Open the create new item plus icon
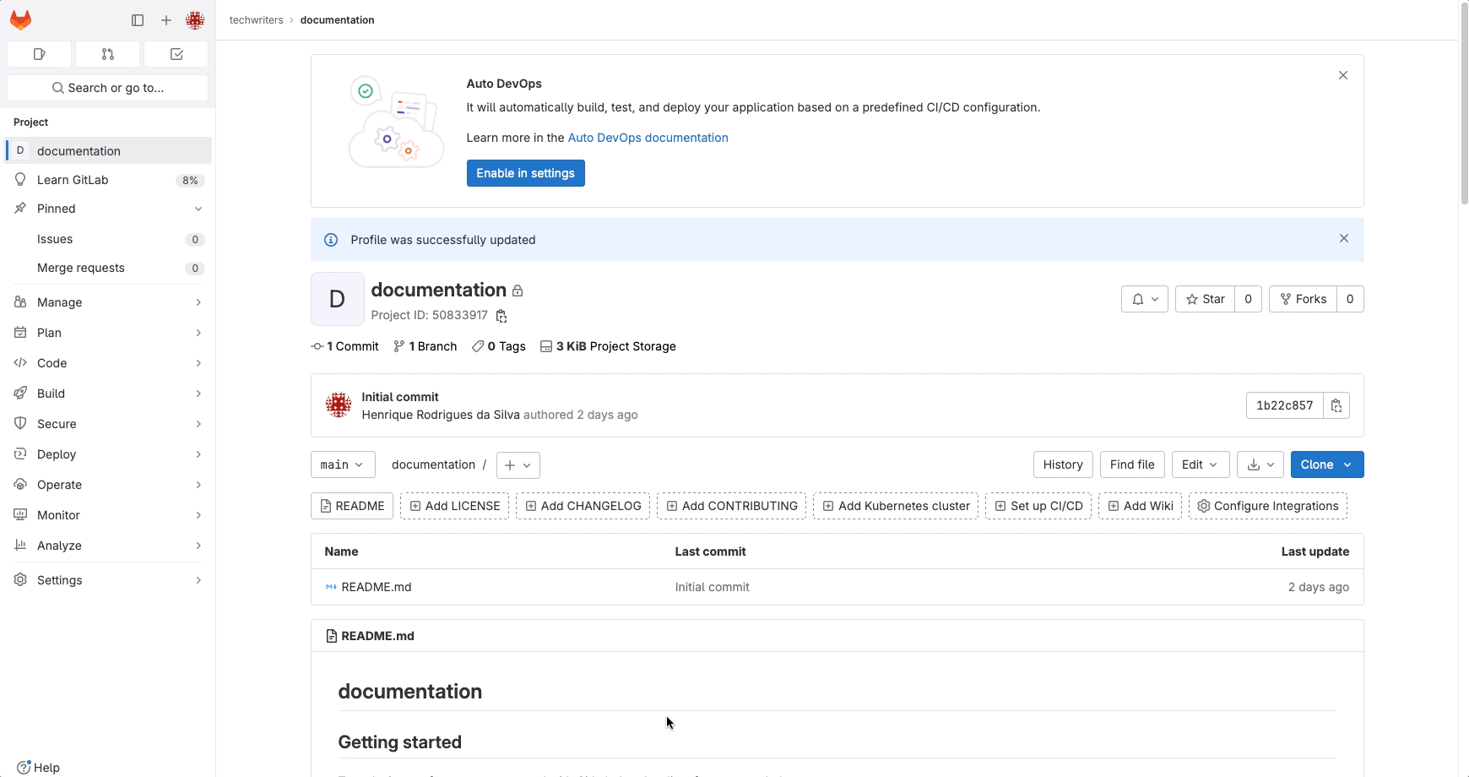1469x777 pixels. pos(165,19)
